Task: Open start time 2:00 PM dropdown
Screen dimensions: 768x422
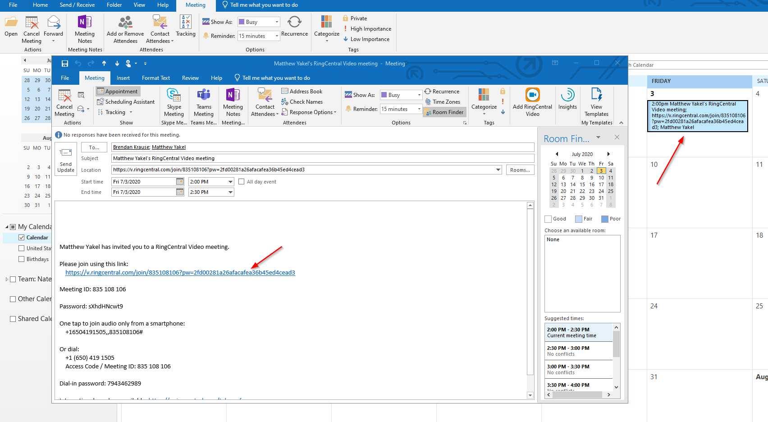Action: [230, 182]
